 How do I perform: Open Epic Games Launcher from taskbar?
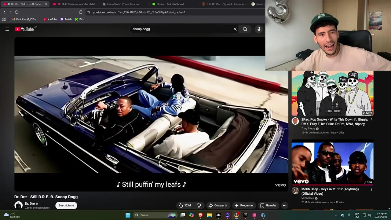[x=245, y=215]
